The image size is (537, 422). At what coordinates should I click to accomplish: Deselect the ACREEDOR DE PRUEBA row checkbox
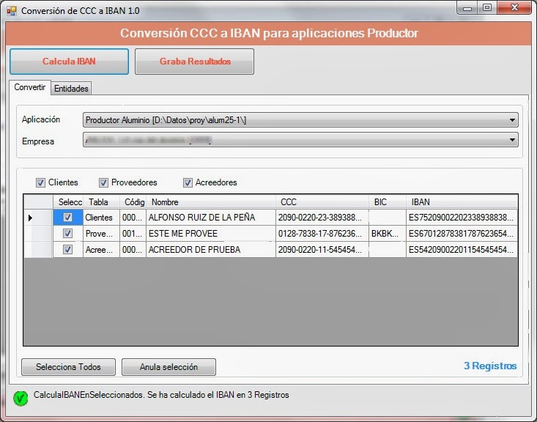point(67,250)
